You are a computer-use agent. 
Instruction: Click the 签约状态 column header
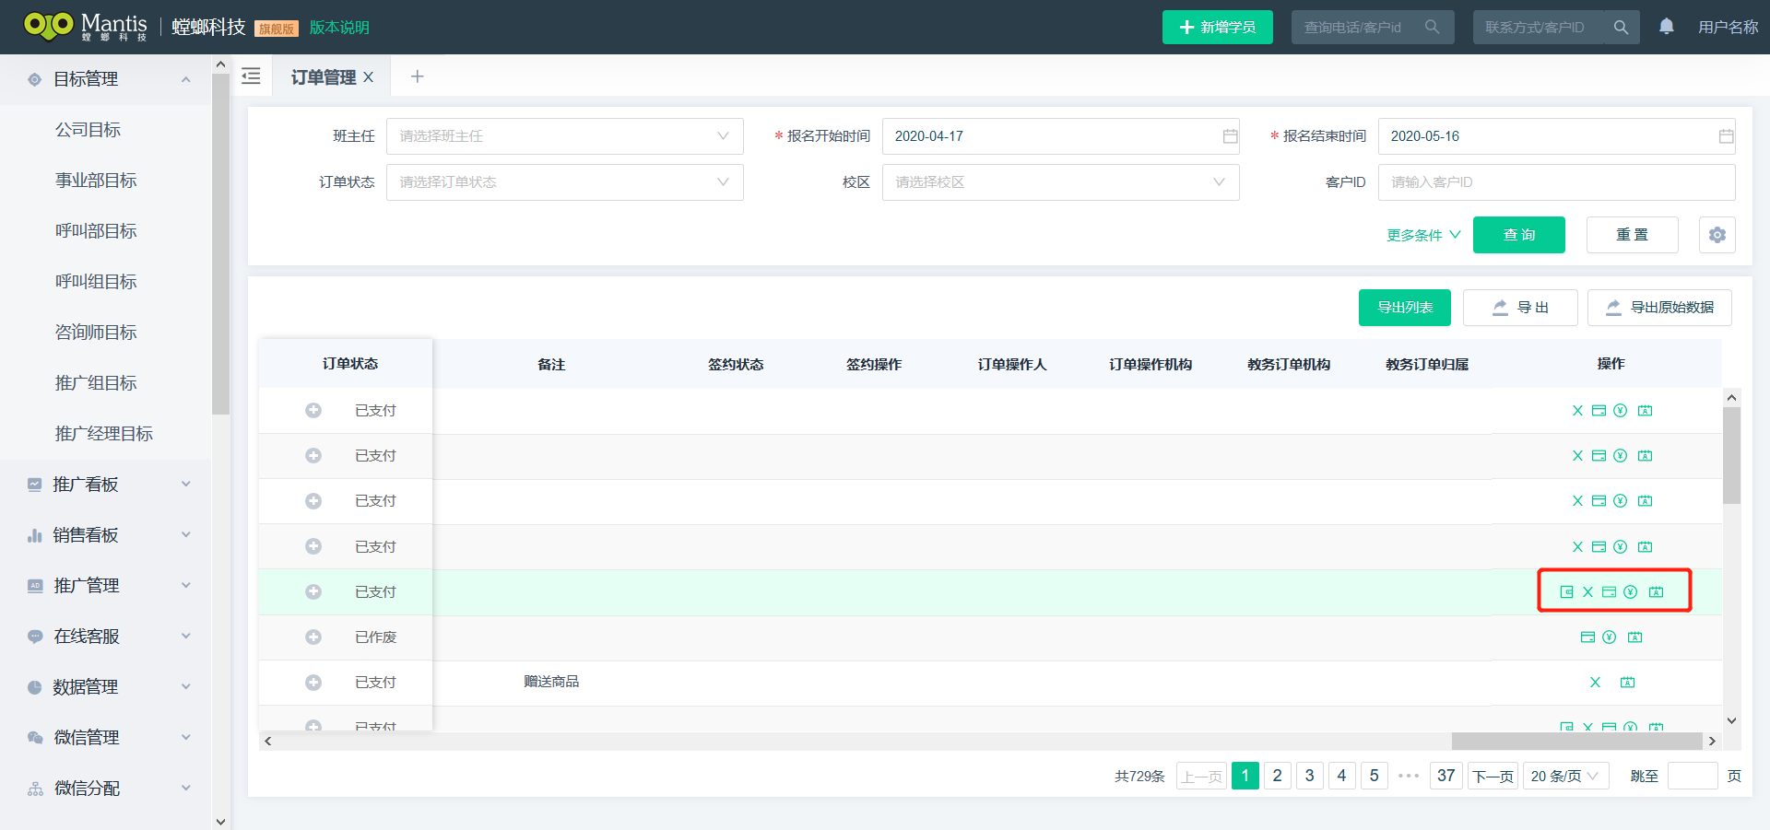[736, 365]
